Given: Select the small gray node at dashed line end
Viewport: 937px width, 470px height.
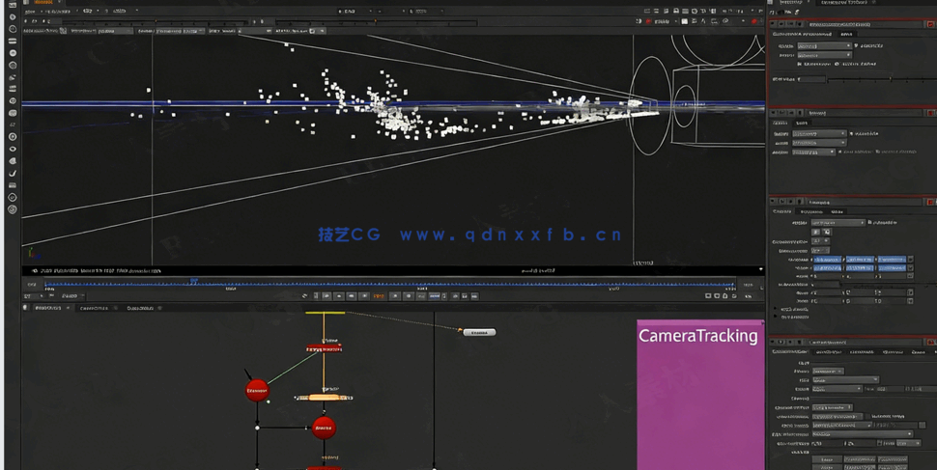Looking at the screenshot, I should click(478, 332).
